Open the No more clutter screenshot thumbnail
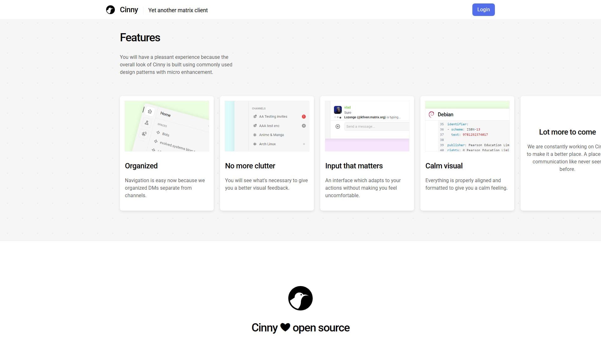601x338 pixels. point(267,126)
